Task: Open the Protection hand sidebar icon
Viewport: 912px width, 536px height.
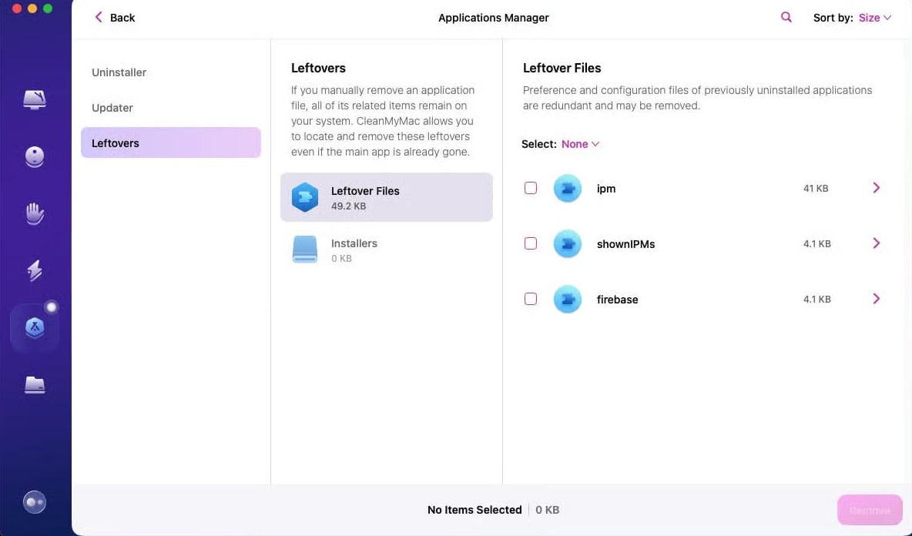Action: [35, 213]
